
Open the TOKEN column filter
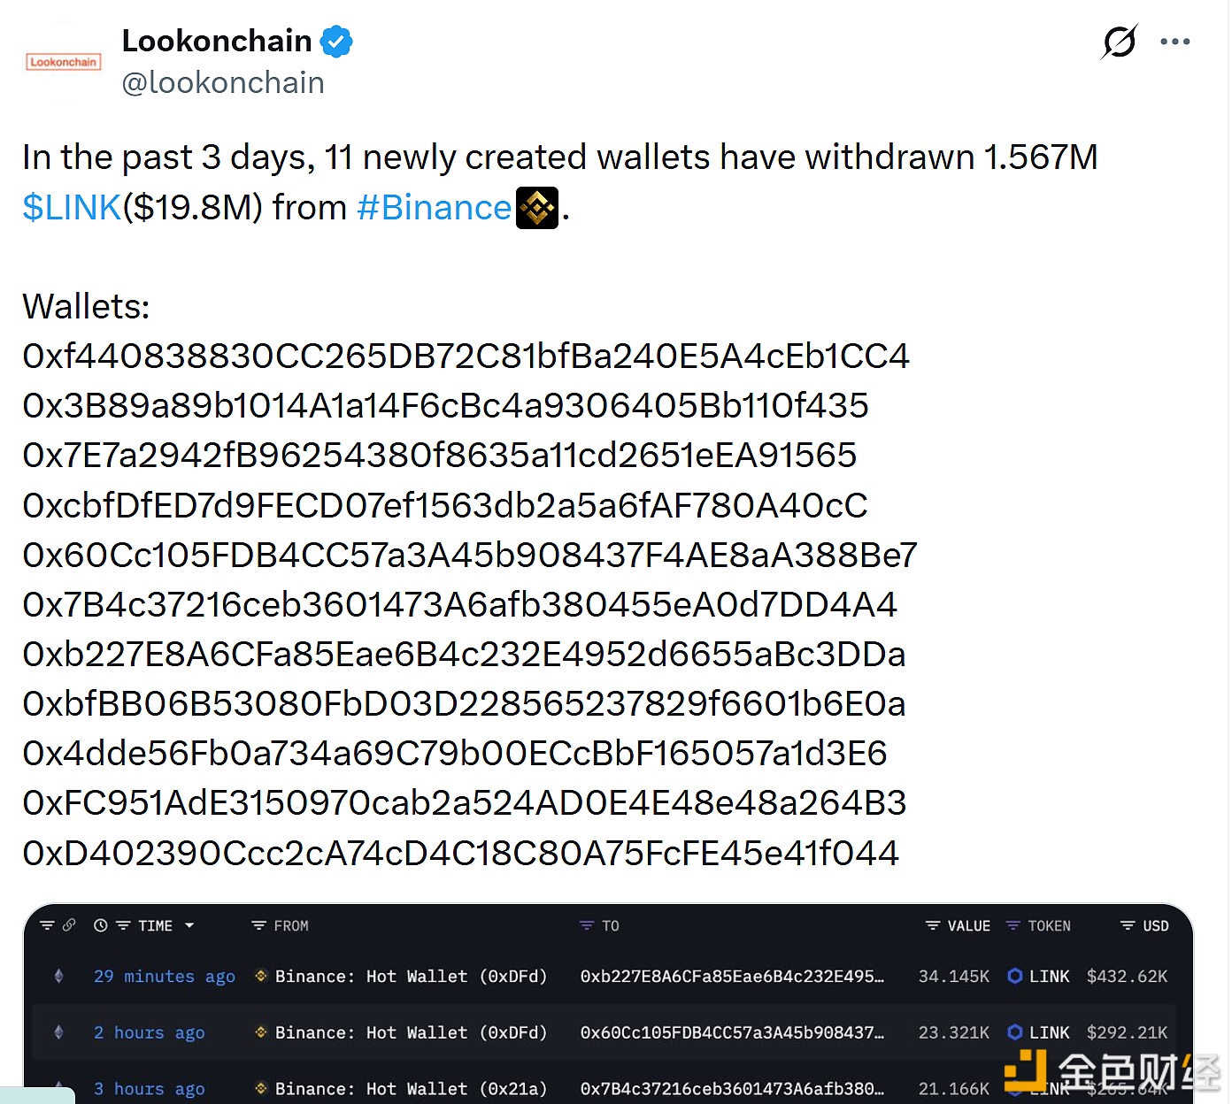(1013, 925)
